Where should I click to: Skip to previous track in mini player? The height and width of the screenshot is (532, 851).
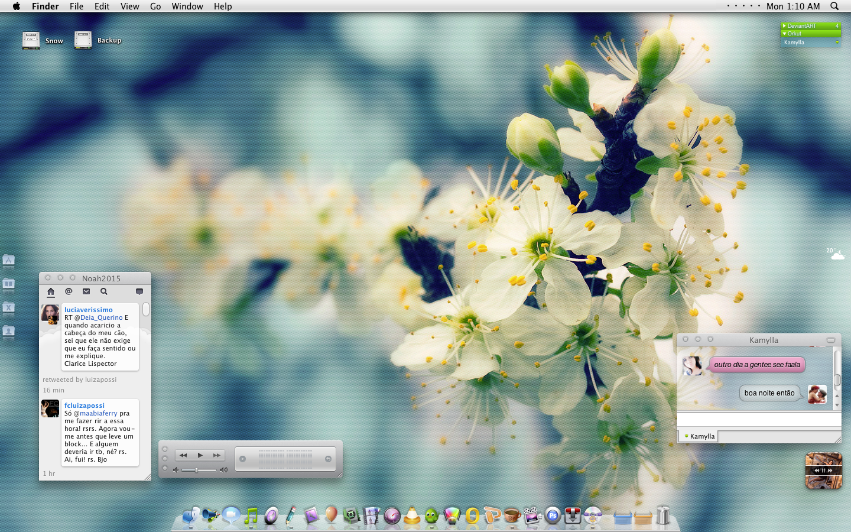(183, 455)
